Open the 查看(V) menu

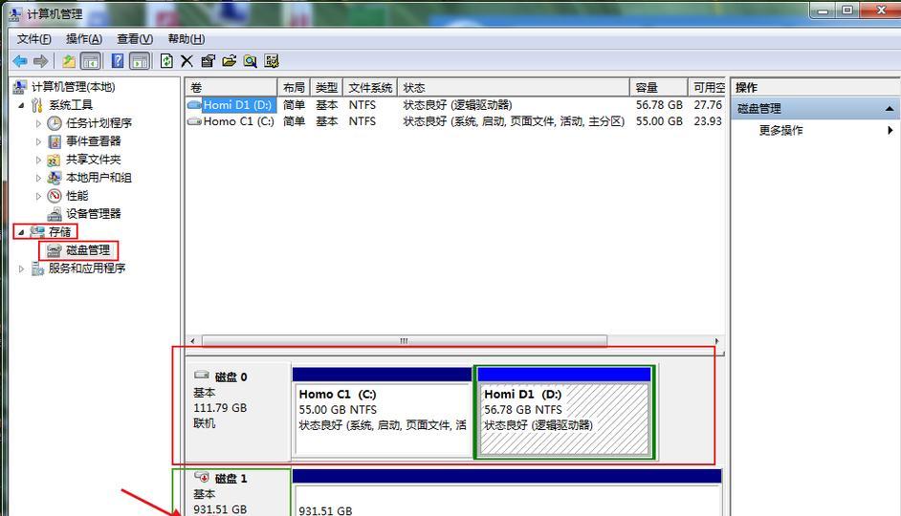coord(135,39)
